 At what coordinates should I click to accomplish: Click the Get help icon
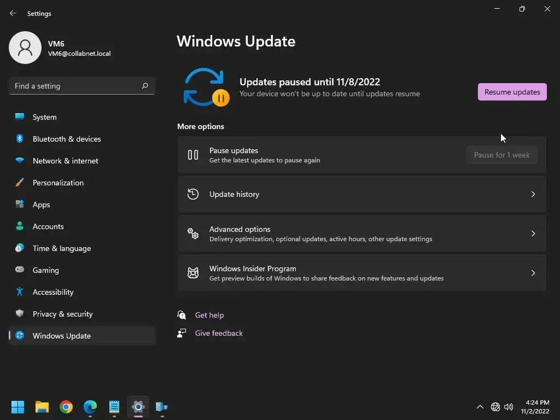tap(182, 314)
